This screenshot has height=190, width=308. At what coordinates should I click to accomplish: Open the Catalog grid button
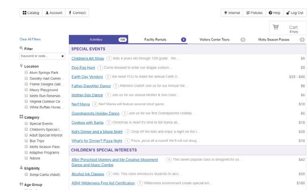tap(31, 13)
